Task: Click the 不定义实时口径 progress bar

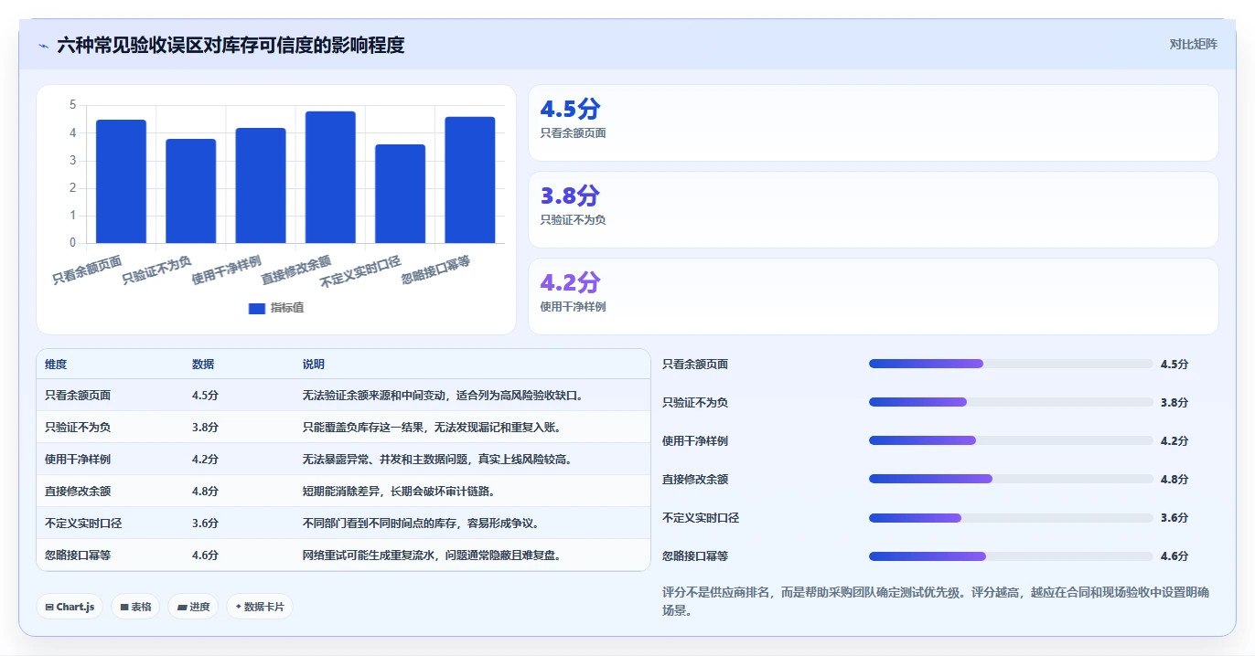Action: tap(1011, 517)
